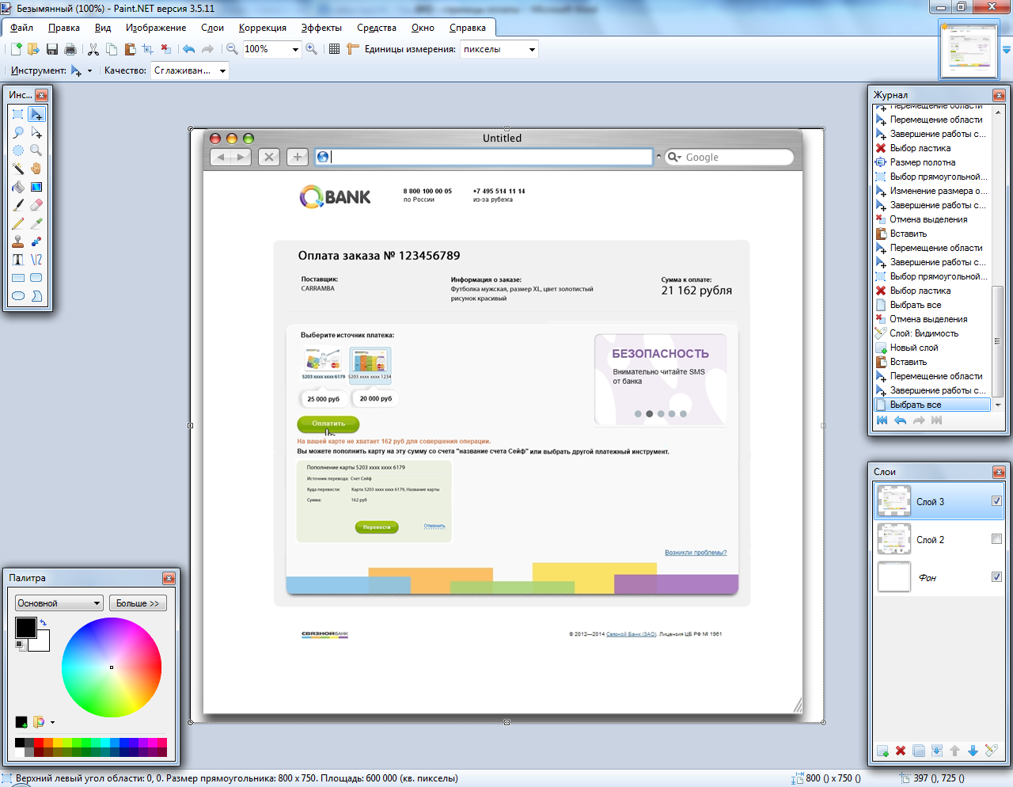Delete the current layer with red X
The image size is (1013, 787).
tap(901, 751)
